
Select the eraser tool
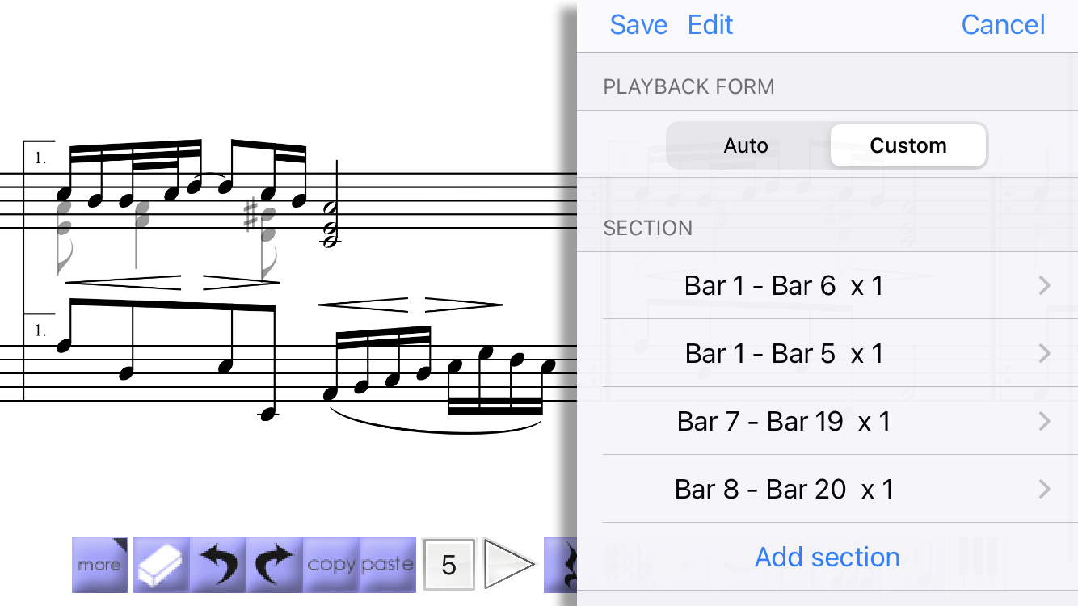pyautogui.click(x=162, y=565)
